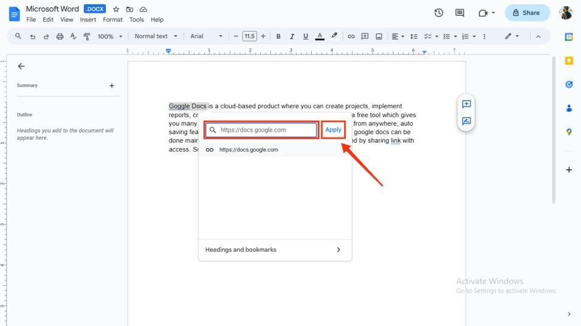
Task: Open the checklist menu arrow
Action: [437, 36]
